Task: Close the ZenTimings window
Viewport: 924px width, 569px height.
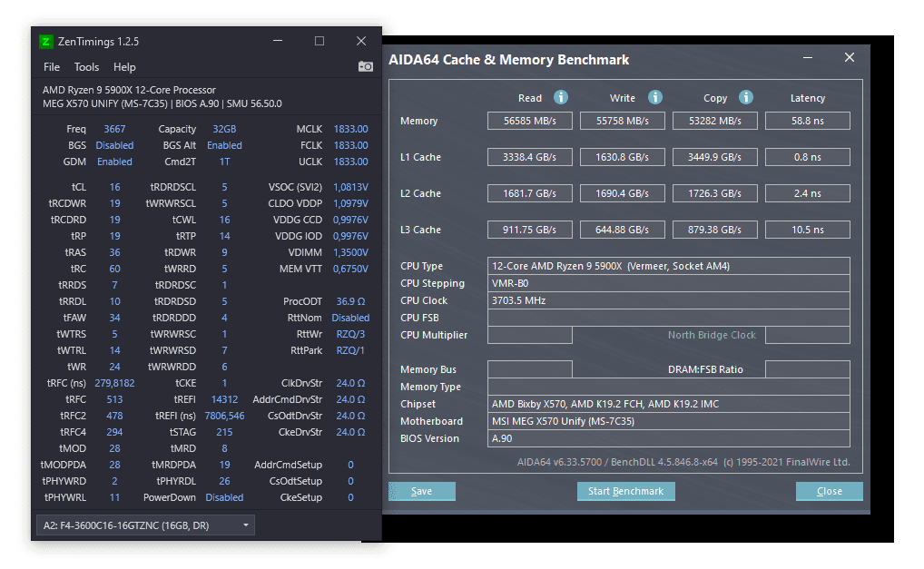Action: [x=361, y=41]
